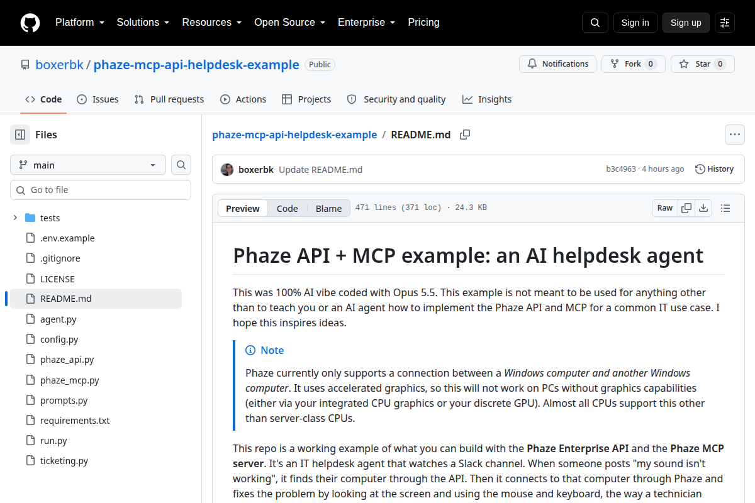Download the raw README file icon

pos(703,208)
